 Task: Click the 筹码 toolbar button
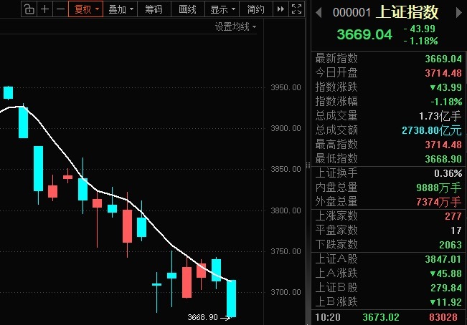point(154,9)
